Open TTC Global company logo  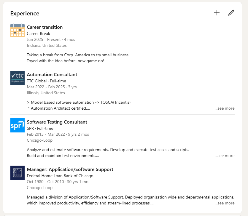(18, 78)
